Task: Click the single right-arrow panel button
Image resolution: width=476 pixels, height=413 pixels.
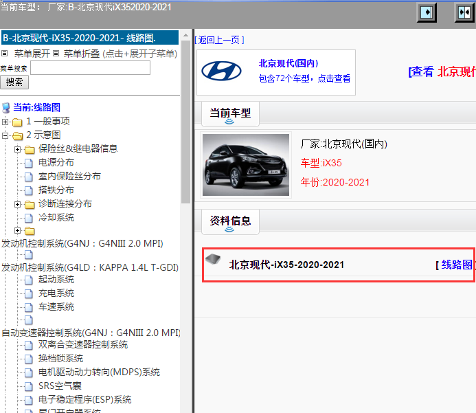Action: 427,12
